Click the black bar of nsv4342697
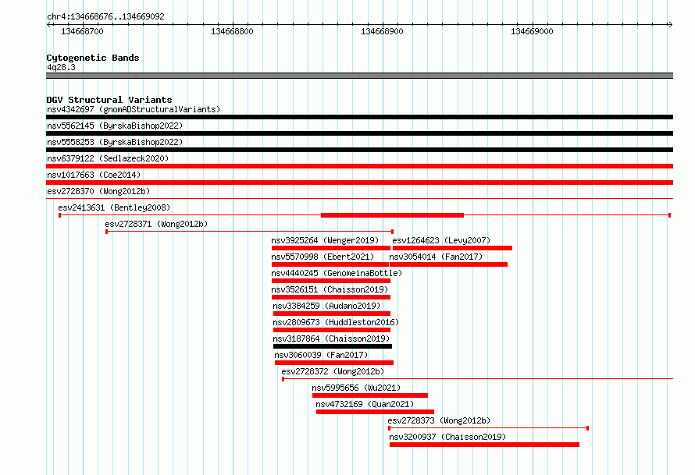Image resolution: width=695 pixels, height=475 pixels. (359, 117)
